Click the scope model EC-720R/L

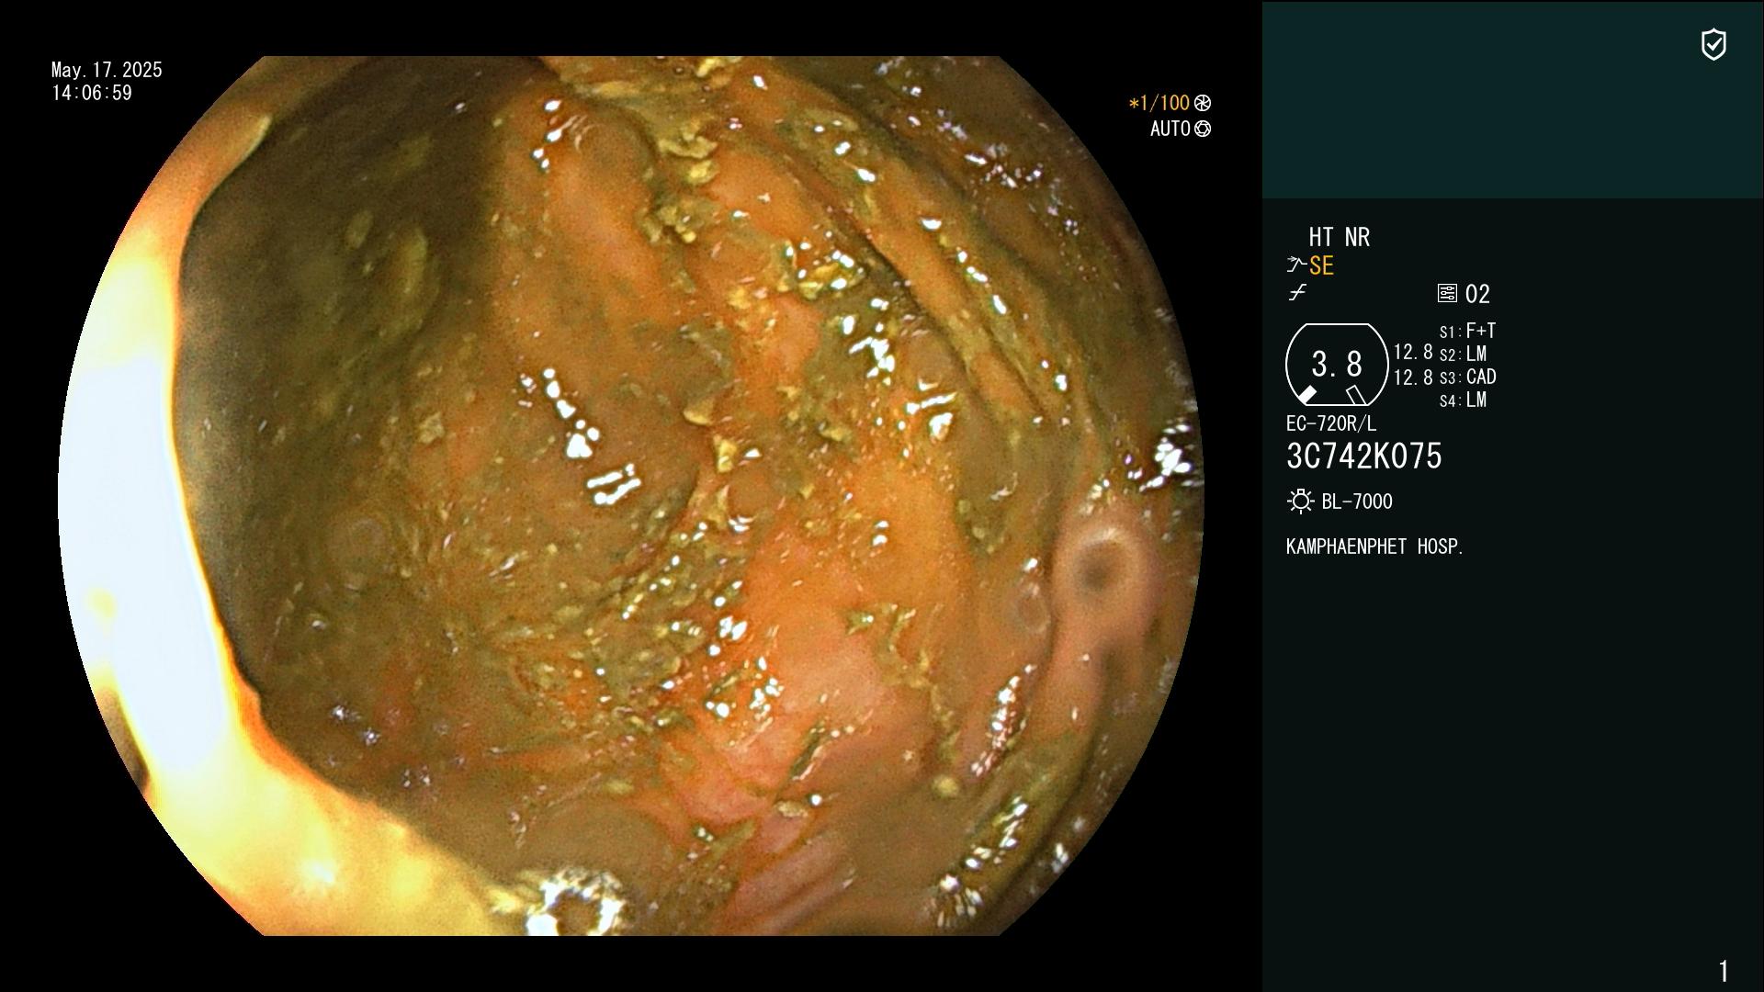tap(1331, 423)
